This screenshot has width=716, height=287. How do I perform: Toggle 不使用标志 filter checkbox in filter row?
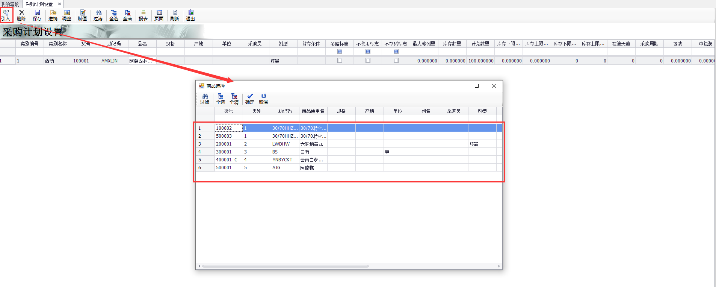click(368, 52)
